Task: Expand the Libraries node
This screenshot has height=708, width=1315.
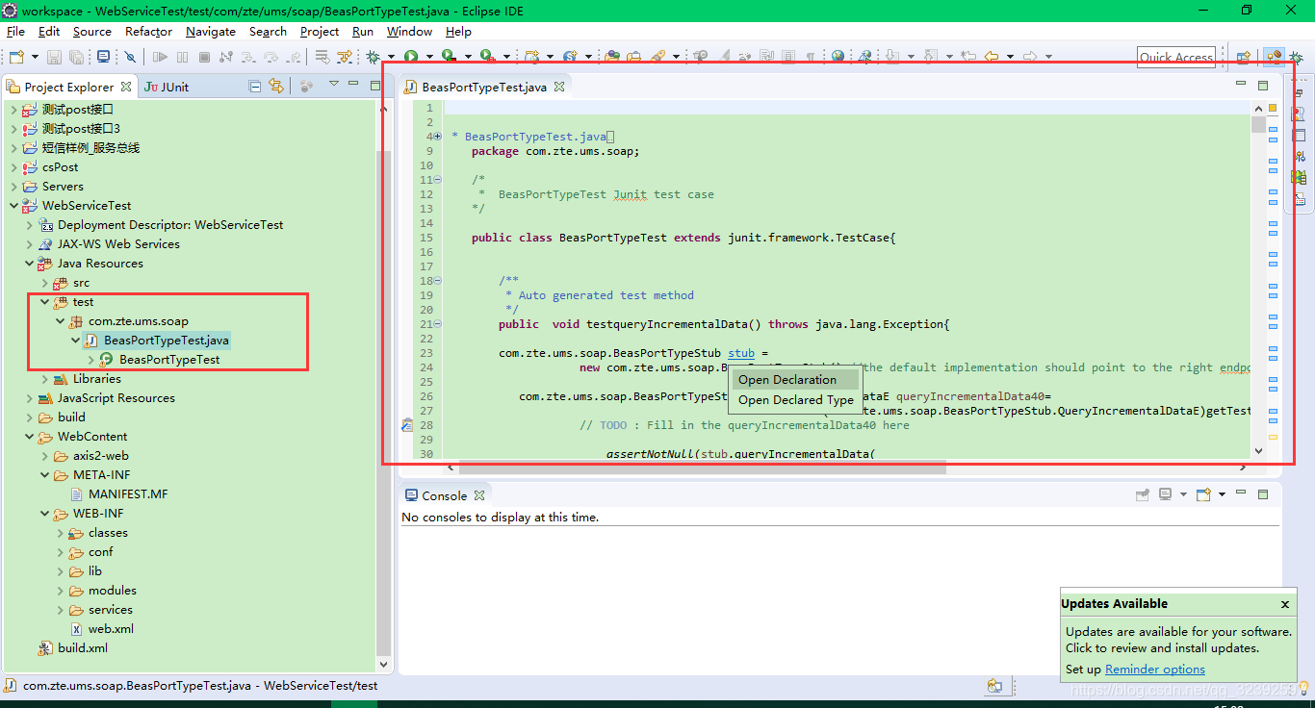Action: pos(45,379)
